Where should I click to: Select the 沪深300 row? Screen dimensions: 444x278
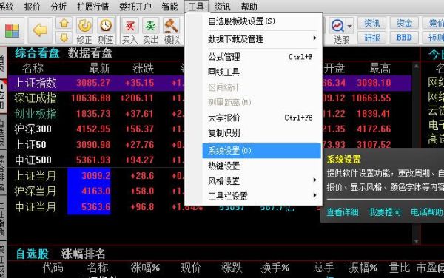pyautogui.click(x=209, y=129)
